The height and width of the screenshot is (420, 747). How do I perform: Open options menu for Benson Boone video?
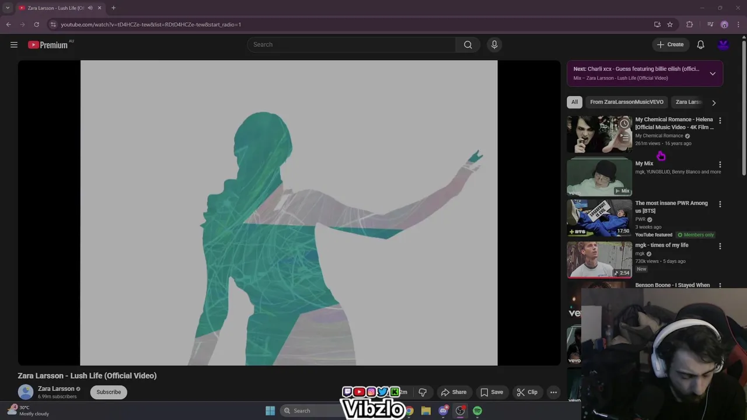click(720, 285)
